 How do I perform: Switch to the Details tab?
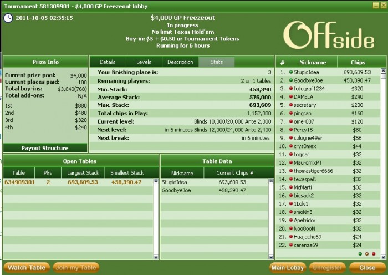[x=108, y=62]
